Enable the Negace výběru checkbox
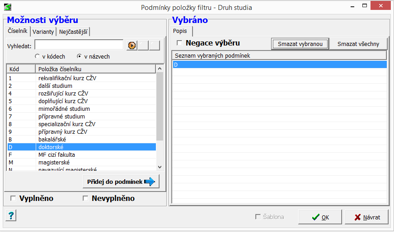 coord(180,43)
